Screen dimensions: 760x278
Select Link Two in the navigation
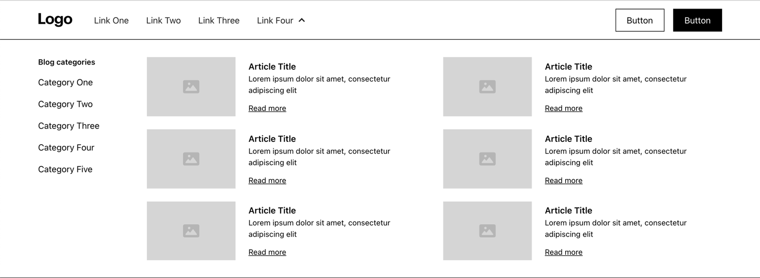click(x=163, y=20)
